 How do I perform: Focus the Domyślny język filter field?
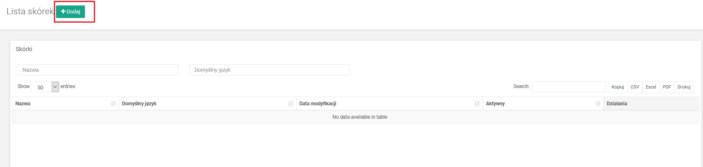(270, 70)
